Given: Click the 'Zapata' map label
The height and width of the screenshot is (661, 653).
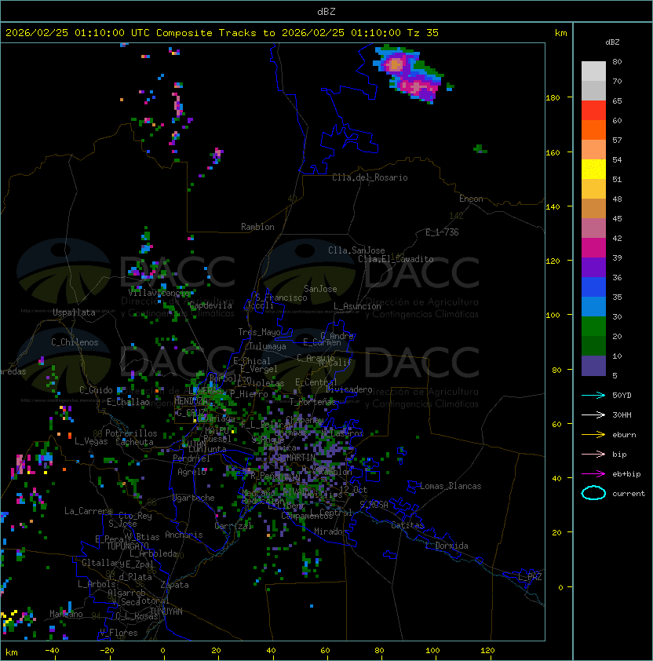Looking at the screenshot, I should tap(174, 585).
